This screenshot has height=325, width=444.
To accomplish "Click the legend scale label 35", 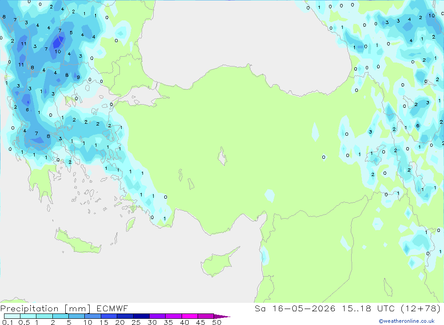I will pyautogui.click(x=168, y=322).
